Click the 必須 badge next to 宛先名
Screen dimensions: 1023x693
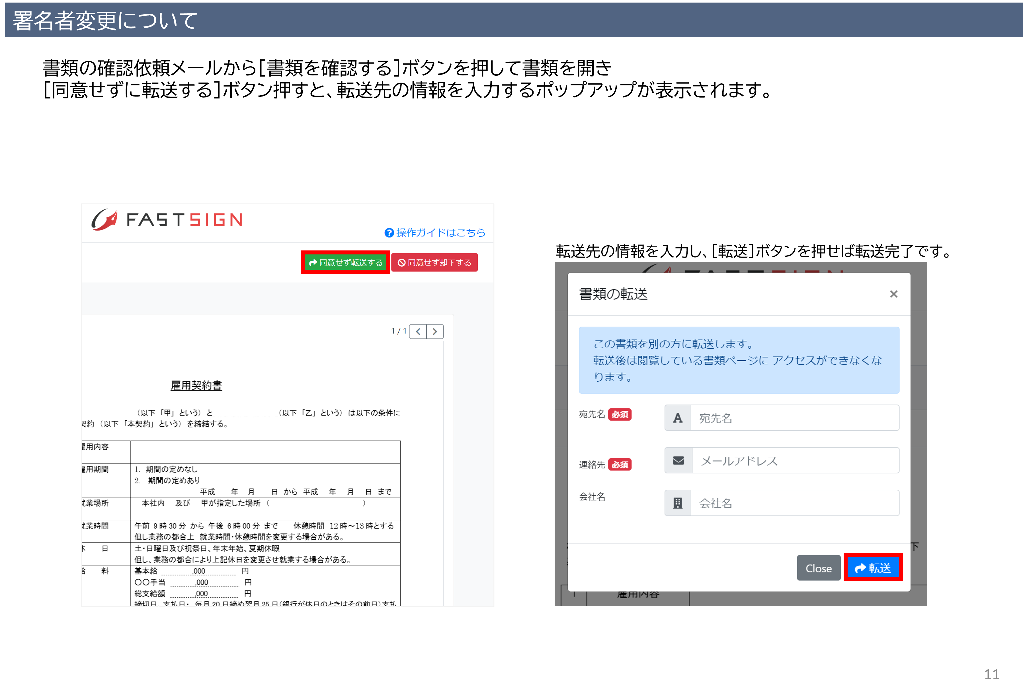point(620,414)
